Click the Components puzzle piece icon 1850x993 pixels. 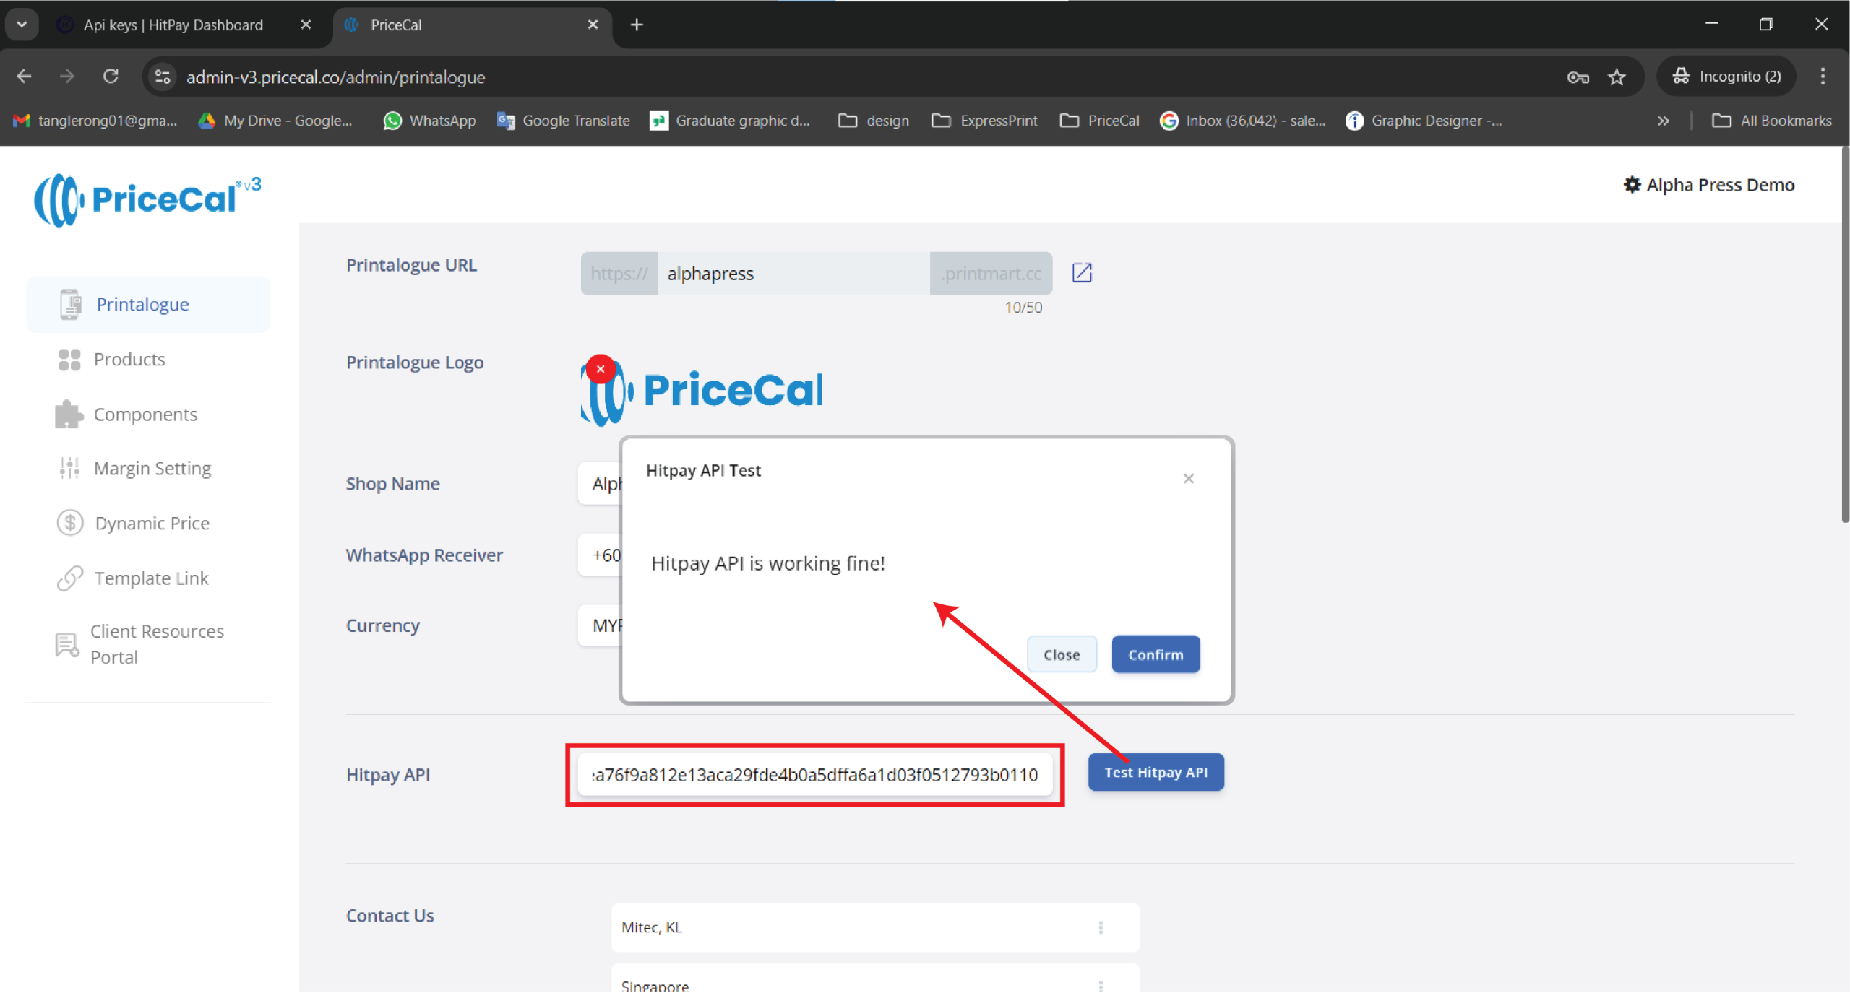tap(69, 414)
